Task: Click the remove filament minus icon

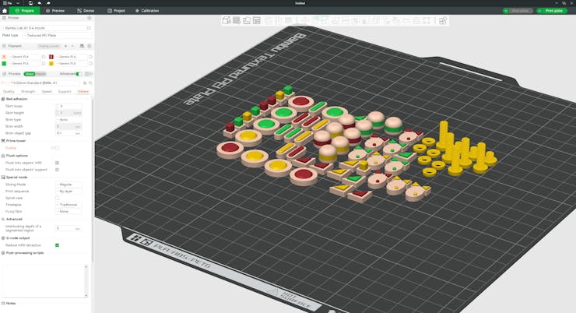Action: pyautogui.click(x=72, y=46)
